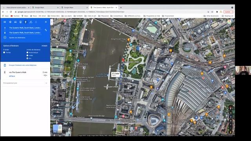The width and height of the screenshot is (251, 141).
Task: Bookmark this page with star icon
Action: [x=212, y=12]
